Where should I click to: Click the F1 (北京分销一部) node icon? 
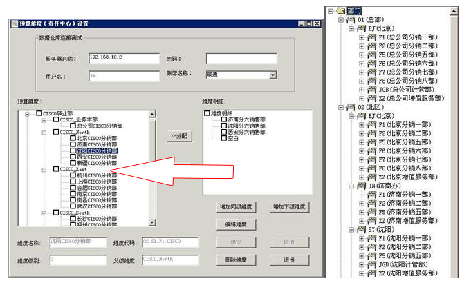372,125
